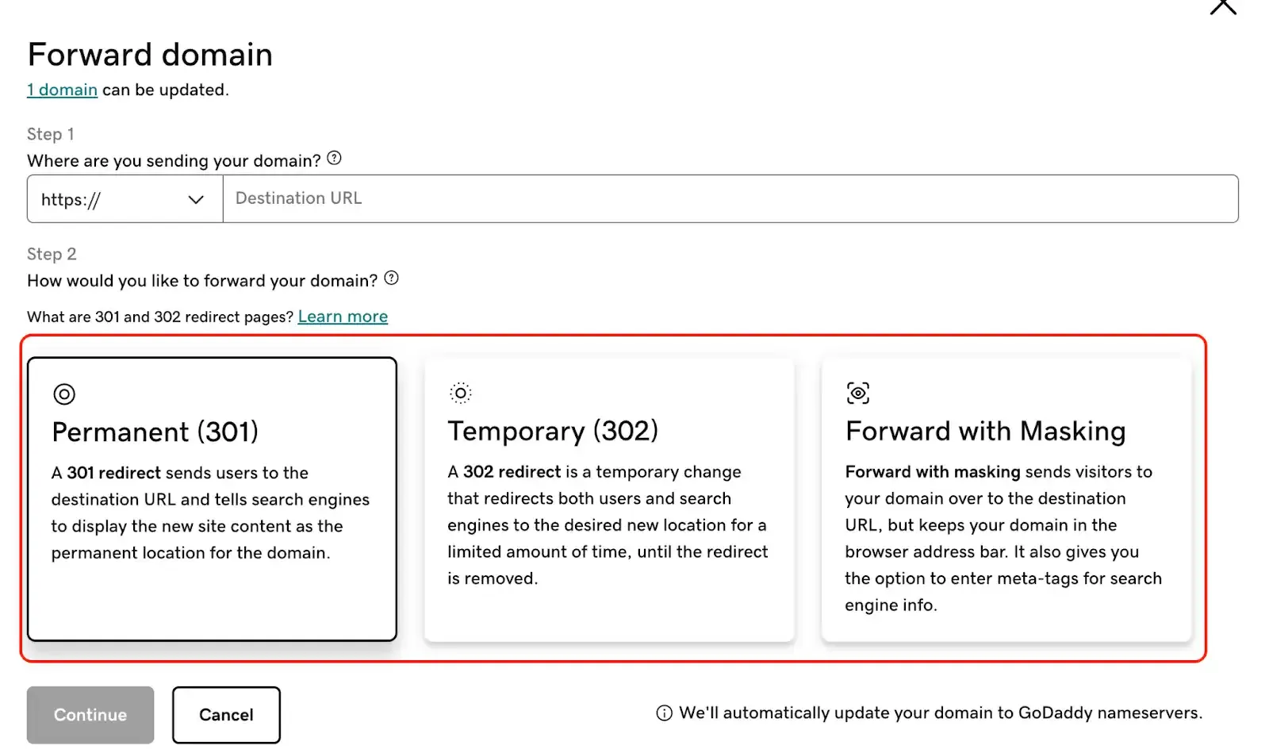Open the Step 1 destination help tooltip
Image resolution: width=1269 pixels, height=753 pixels.
pos(334,158)
